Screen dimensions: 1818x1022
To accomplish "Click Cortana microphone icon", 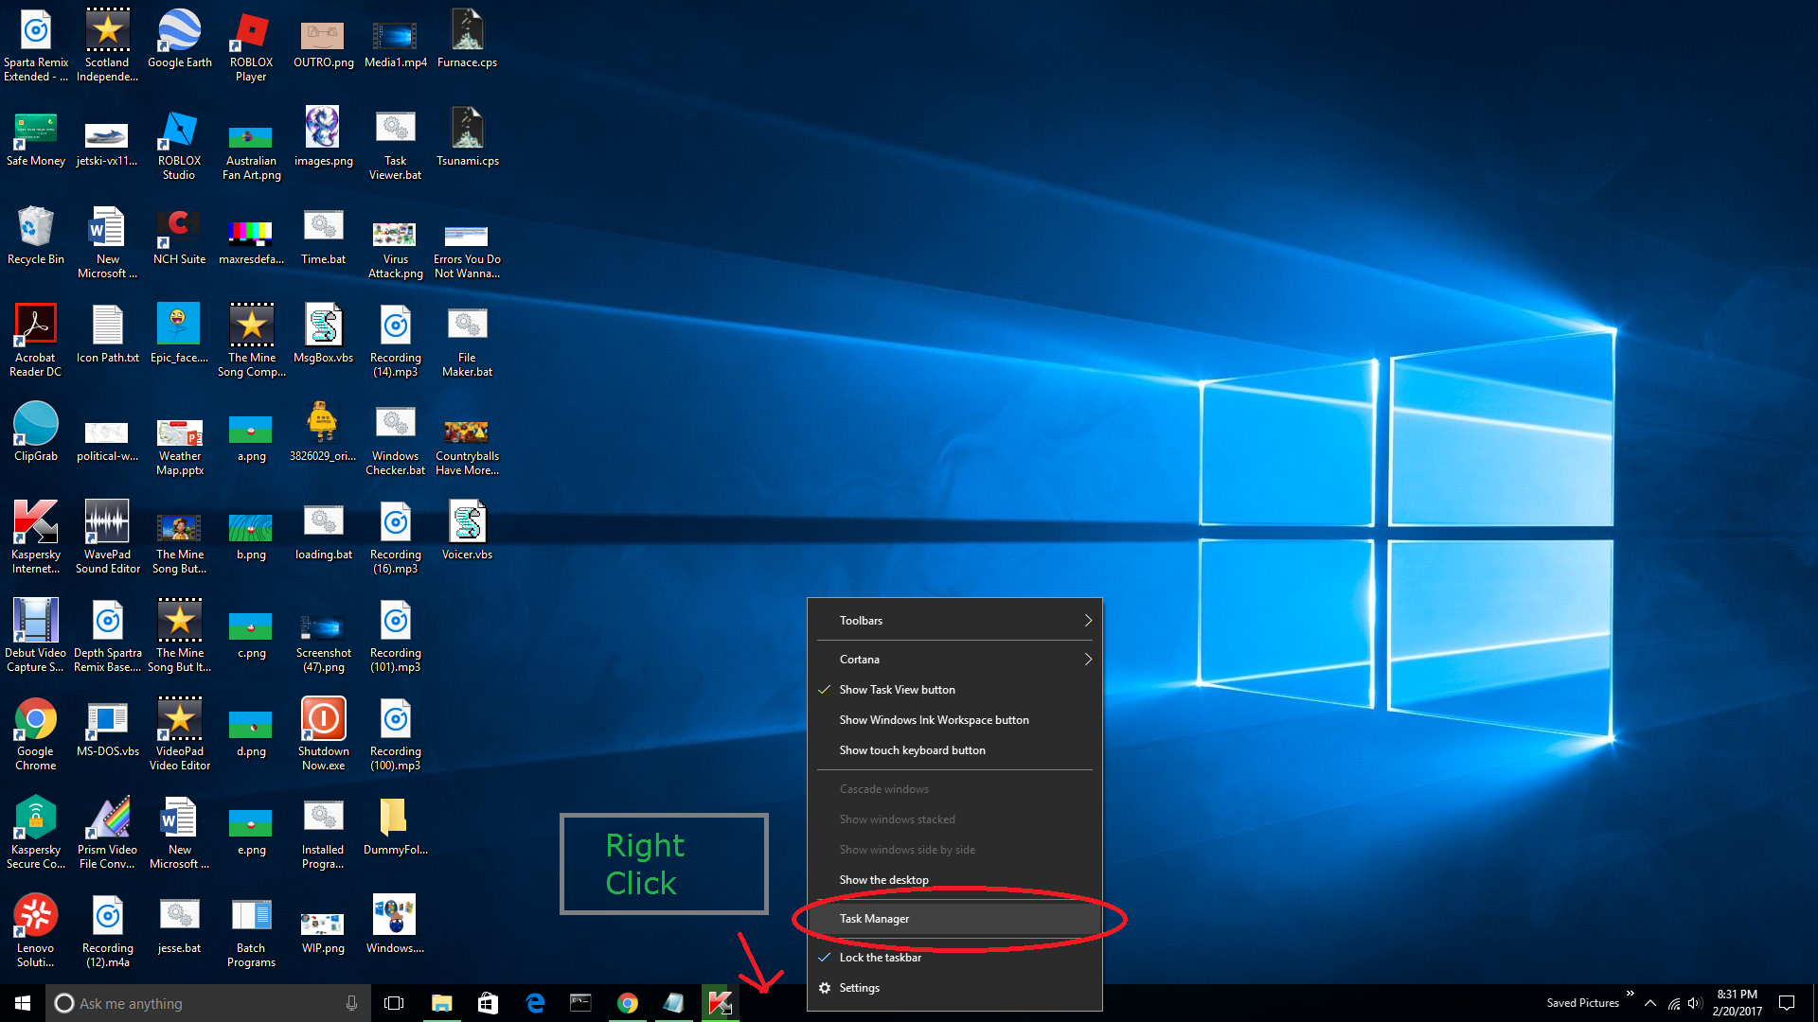I will click(351, 1003).
